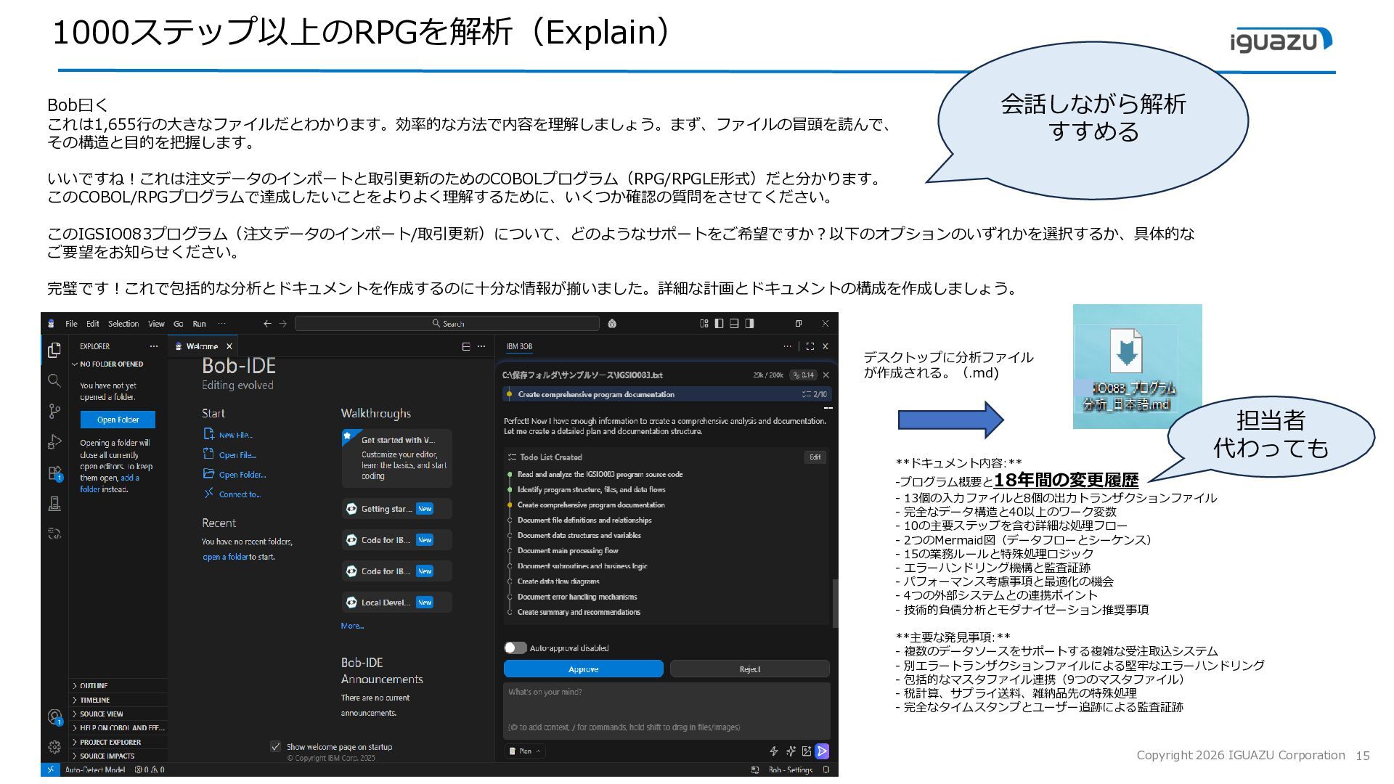1394x784 pixels.
Task: Open the Go menu
Action: click(x=179, y=324)
